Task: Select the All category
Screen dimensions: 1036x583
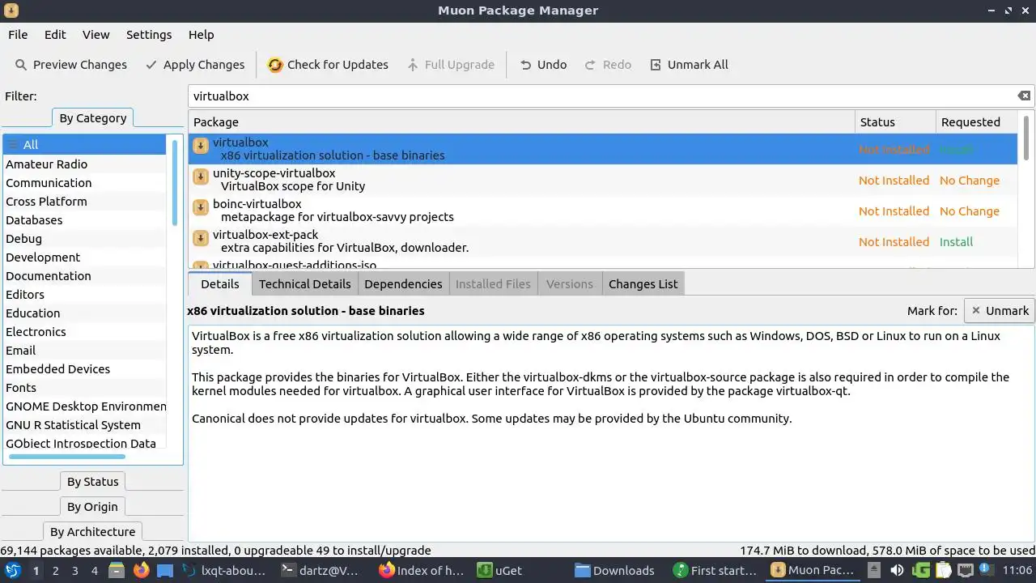Action: (84, 145)
